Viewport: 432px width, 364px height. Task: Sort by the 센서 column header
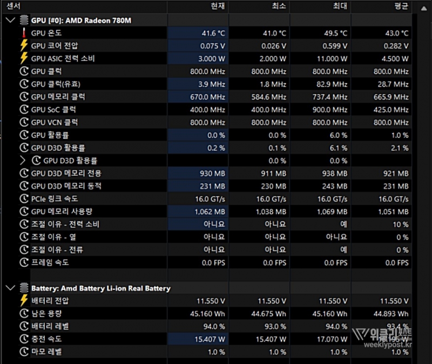85,6
